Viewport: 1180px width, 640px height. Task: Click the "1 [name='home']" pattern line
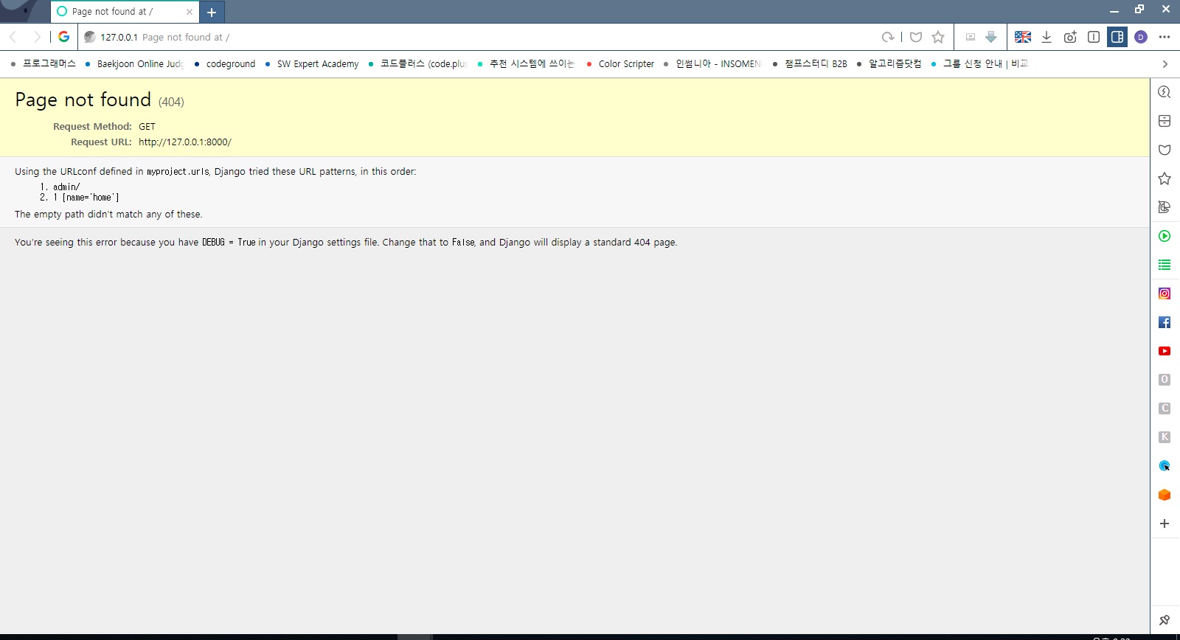coord(86,198)
